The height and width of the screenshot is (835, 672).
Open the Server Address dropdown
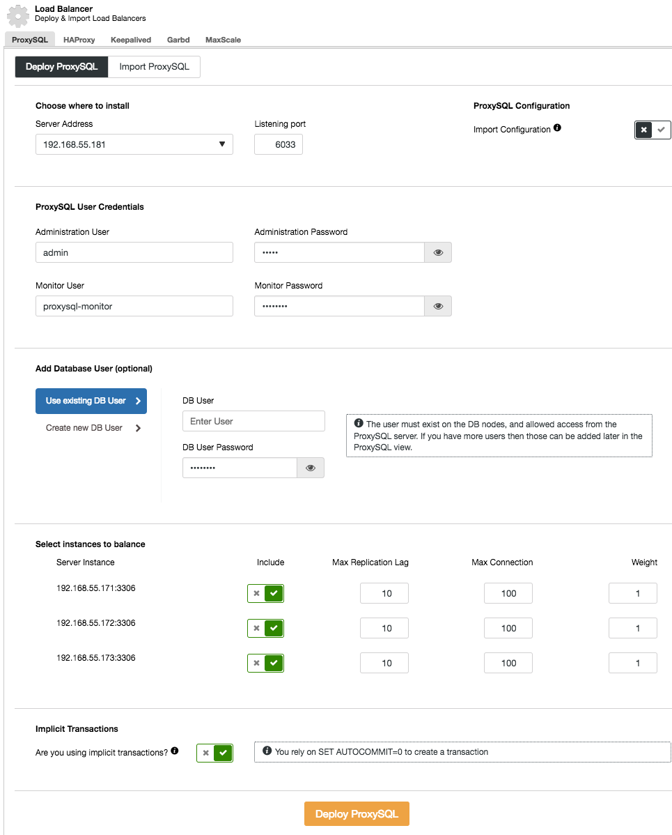click(134, 144)
